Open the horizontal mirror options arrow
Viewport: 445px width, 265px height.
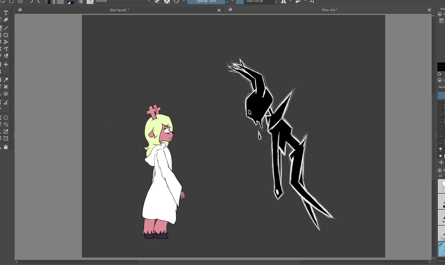[x=290, y=1]
